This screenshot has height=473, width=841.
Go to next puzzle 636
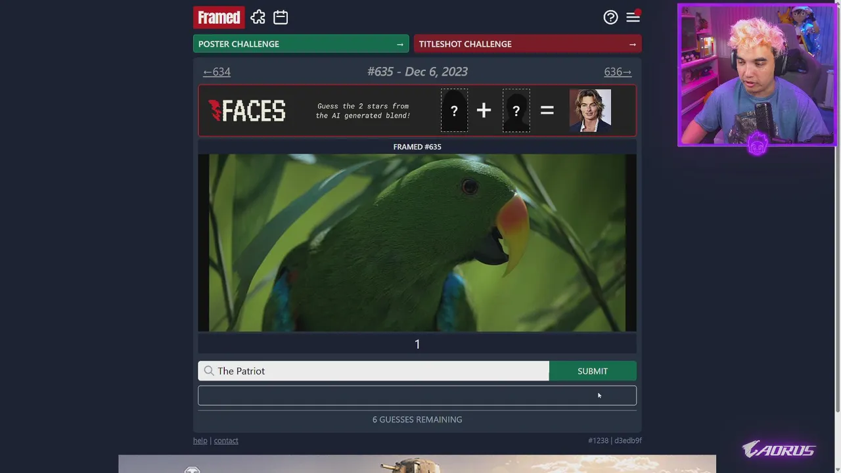click(618, 72)
